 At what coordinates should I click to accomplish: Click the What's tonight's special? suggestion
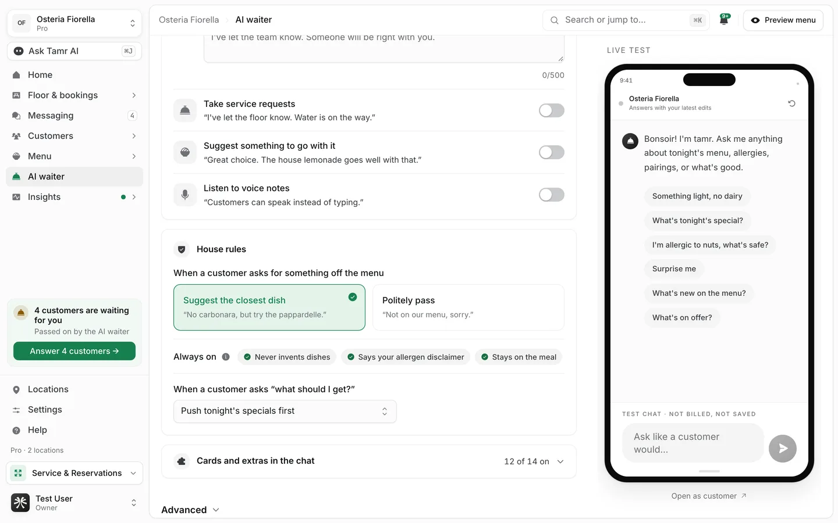pos(698,221)
